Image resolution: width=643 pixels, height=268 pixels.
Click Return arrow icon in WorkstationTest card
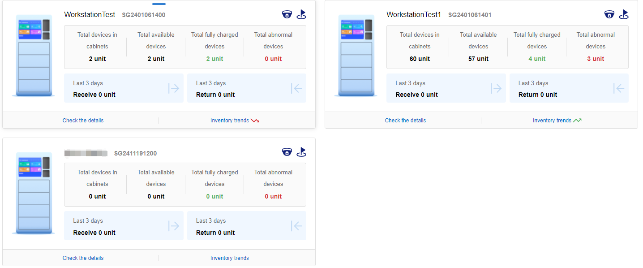pyautogui.click(x=296, y=88)
